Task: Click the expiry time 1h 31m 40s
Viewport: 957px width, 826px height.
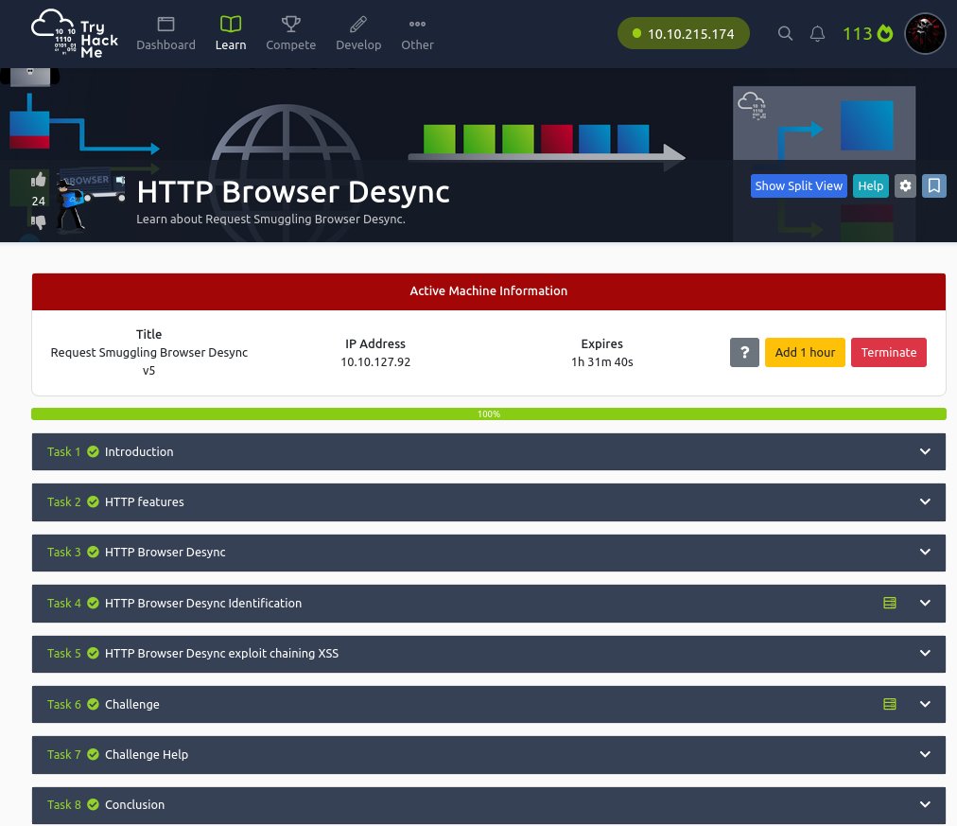Action: coord(601,362)
